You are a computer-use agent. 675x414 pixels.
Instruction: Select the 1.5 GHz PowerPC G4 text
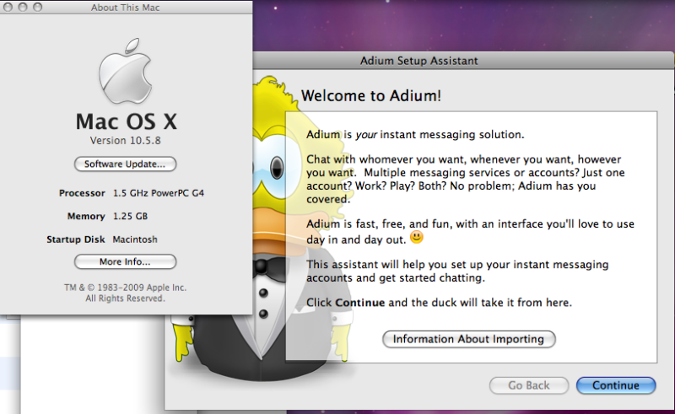(x=159, y=193)
